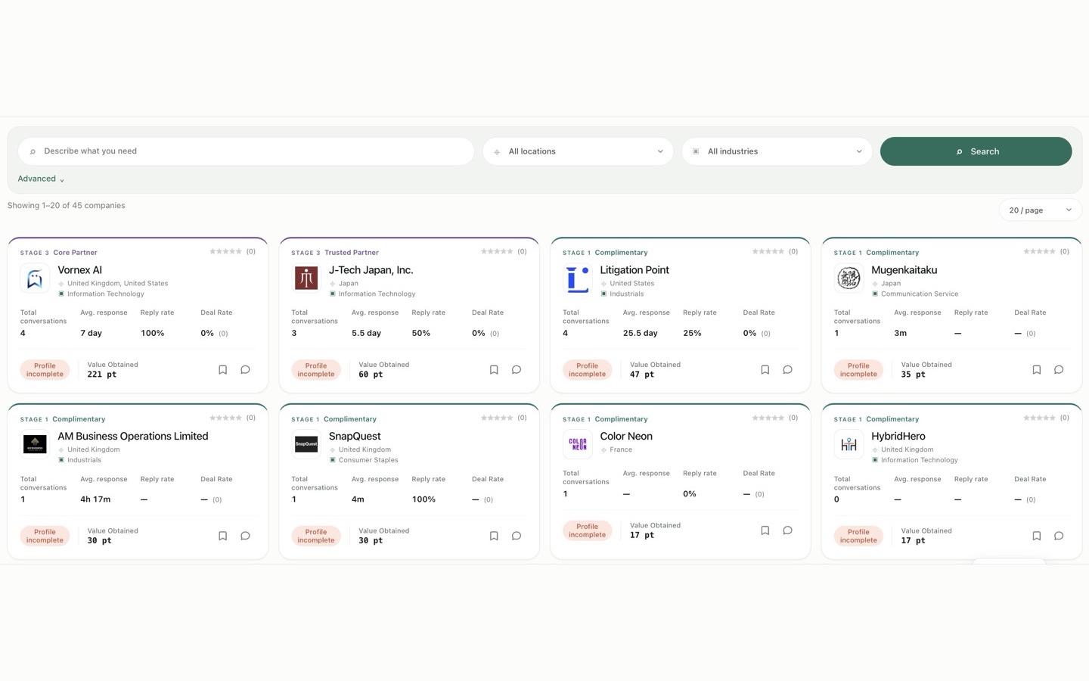Start conversation with J-Tech Japan, Inc.

coord(517,370)
